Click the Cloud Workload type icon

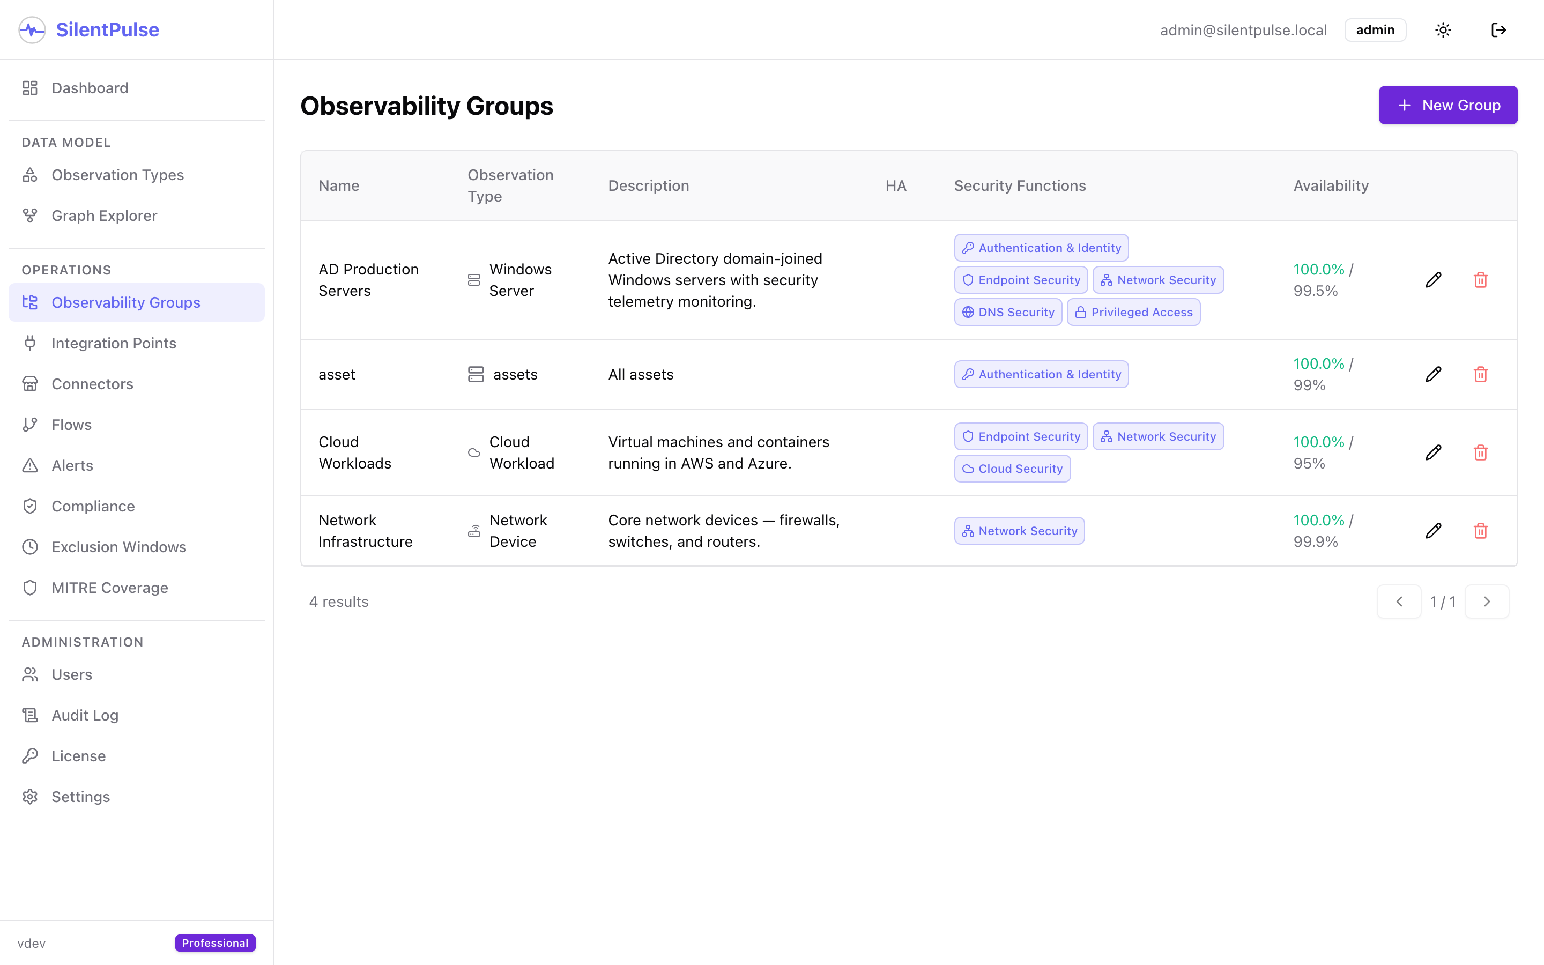pyautogui.click(x=474, y=452)
